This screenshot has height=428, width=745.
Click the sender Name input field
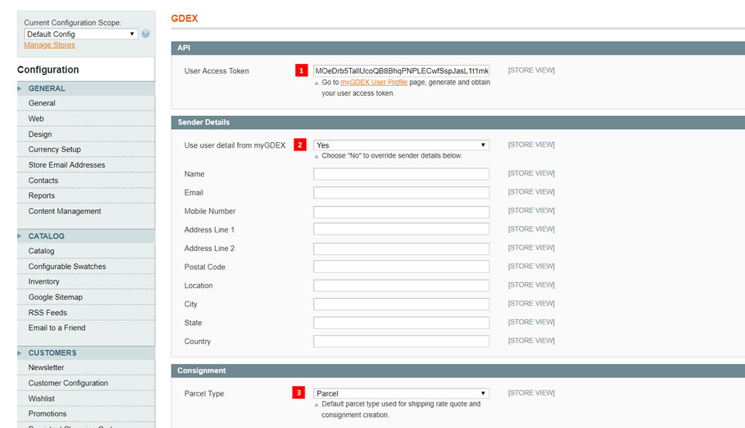(402, 174)
